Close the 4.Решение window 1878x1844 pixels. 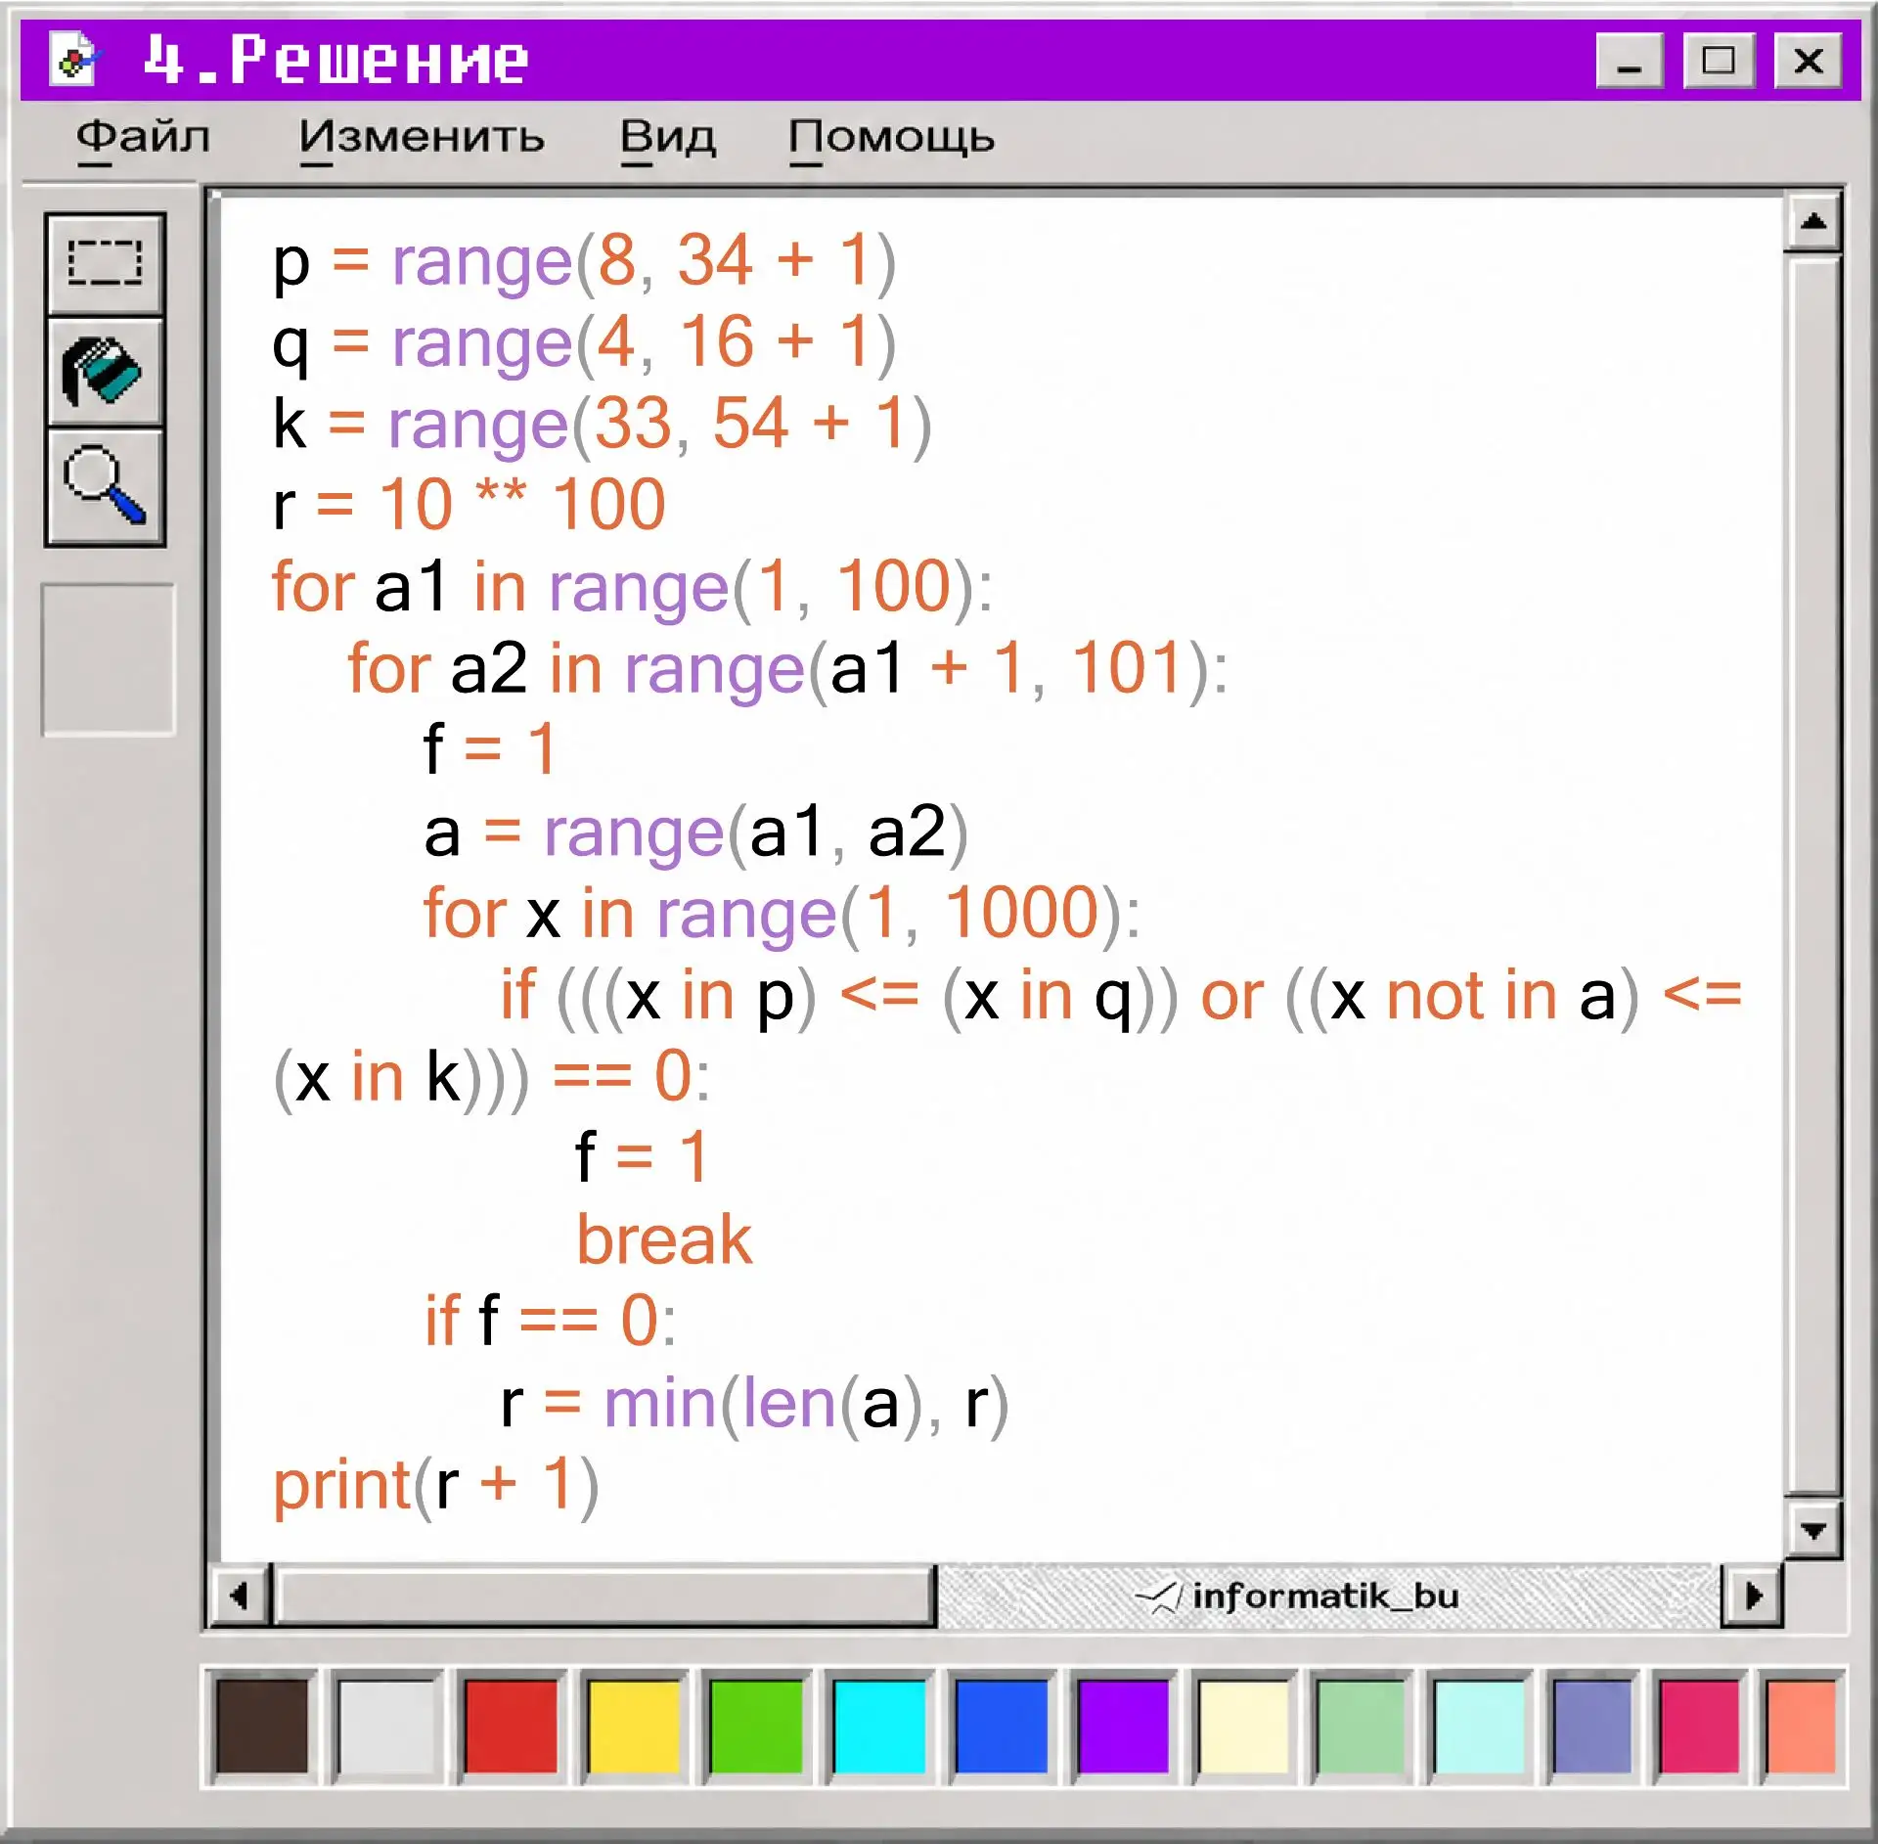pos(1809,61)
